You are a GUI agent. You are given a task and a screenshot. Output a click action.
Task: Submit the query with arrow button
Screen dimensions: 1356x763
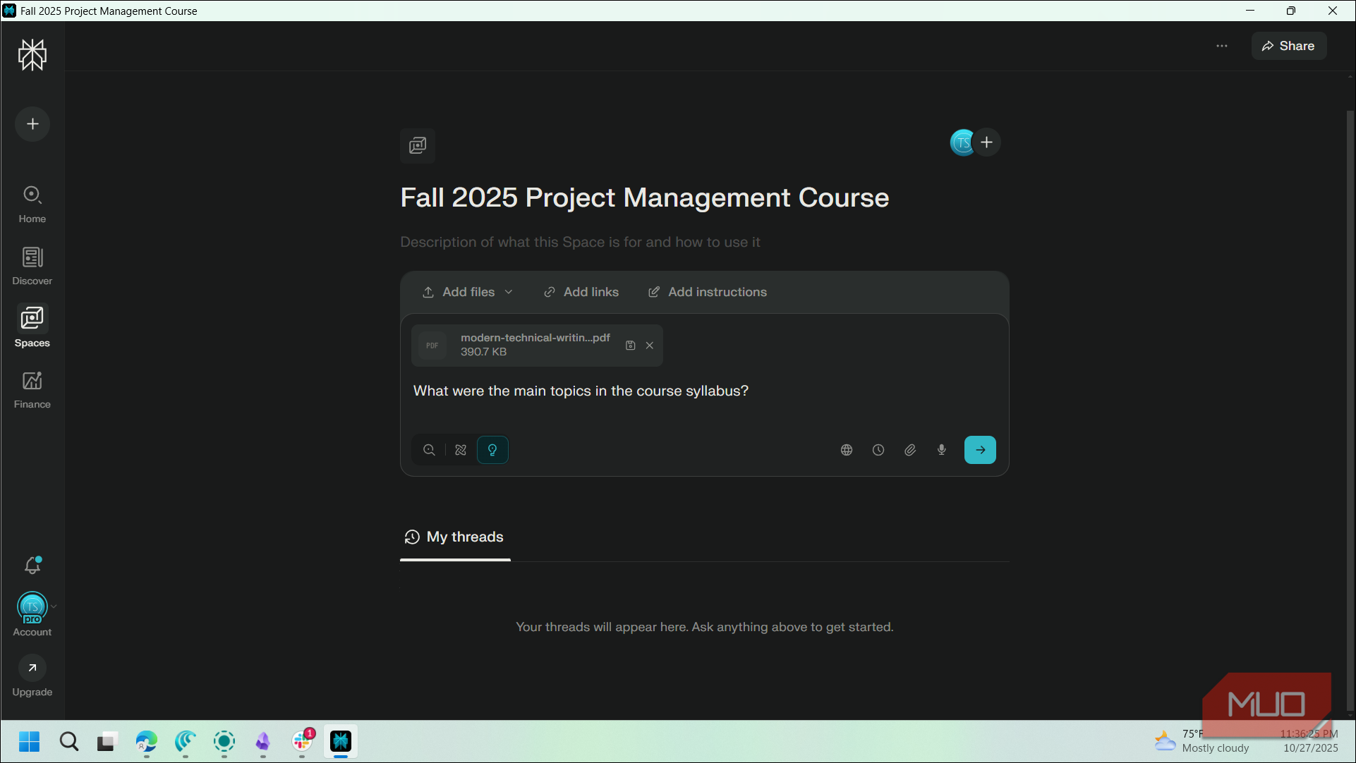click(980, 450)
